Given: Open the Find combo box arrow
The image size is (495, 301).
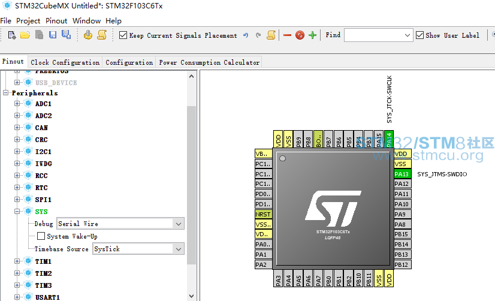Looking at the screenshot, I should click(x=408, y=35).
